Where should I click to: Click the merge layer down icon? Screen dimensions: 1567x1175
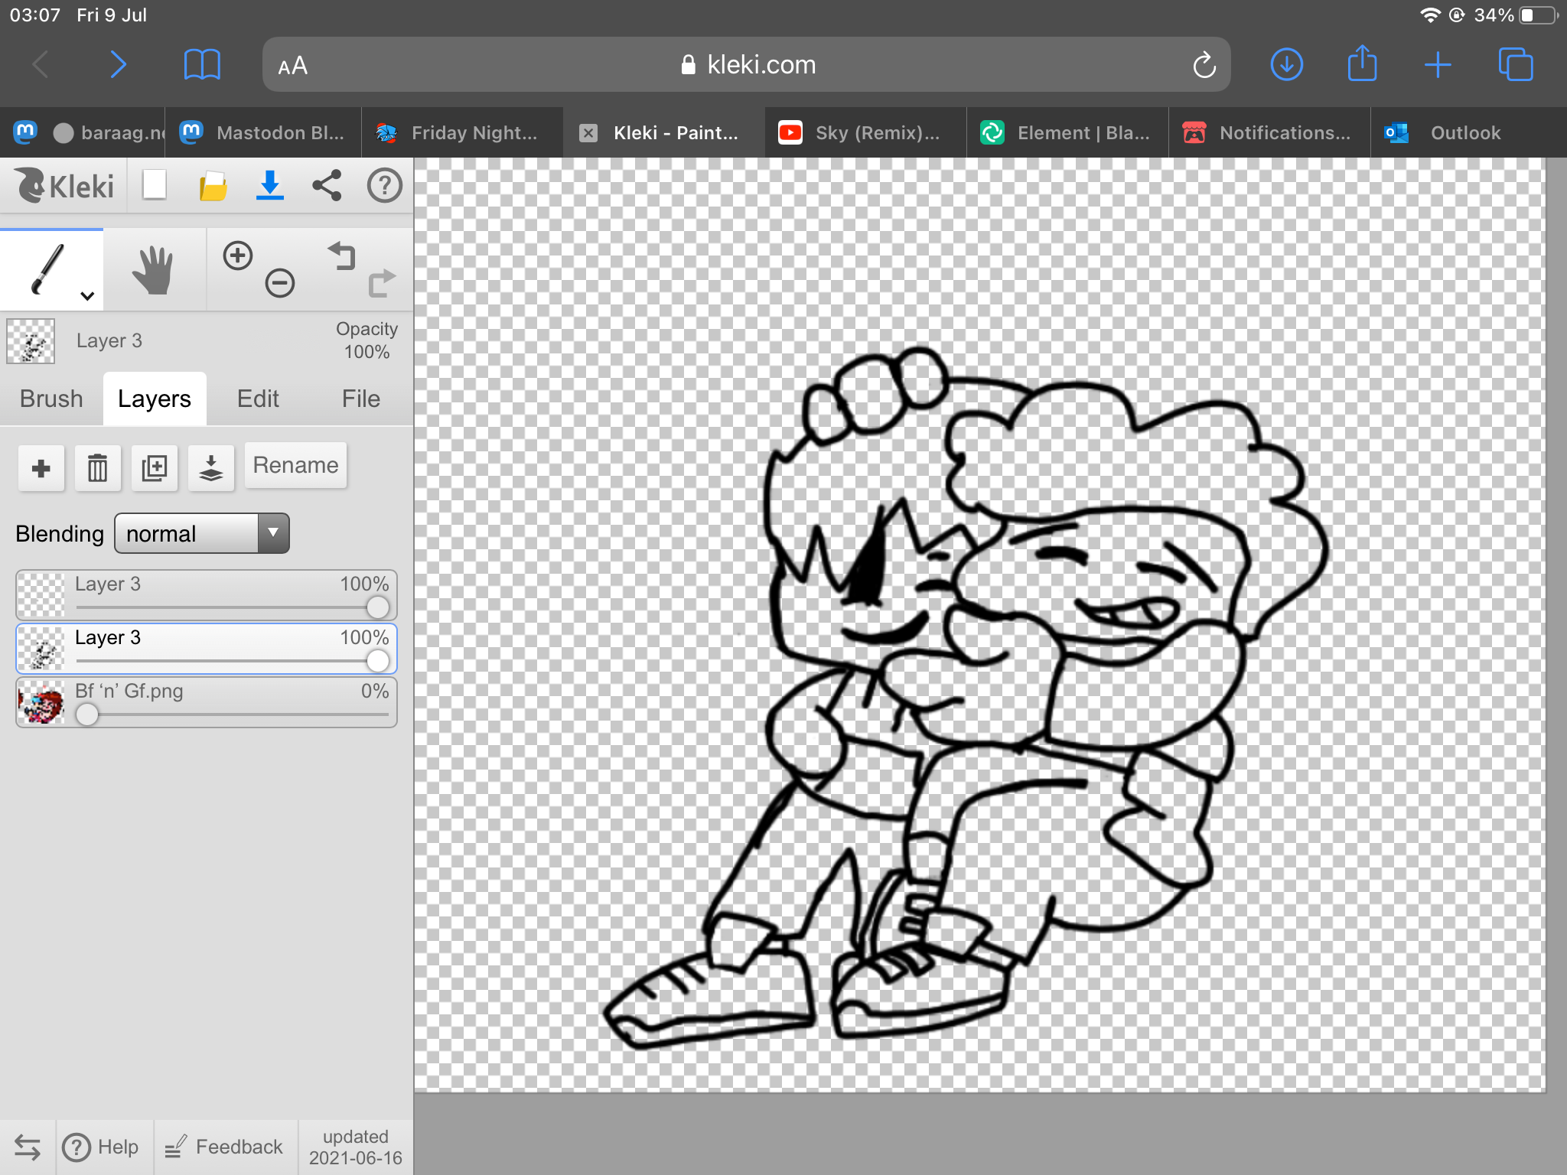pos(210,467)
